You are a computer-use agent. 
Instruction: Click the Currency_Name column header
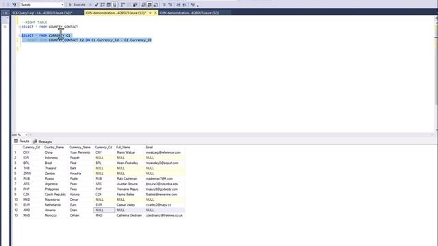click(80, 147)
